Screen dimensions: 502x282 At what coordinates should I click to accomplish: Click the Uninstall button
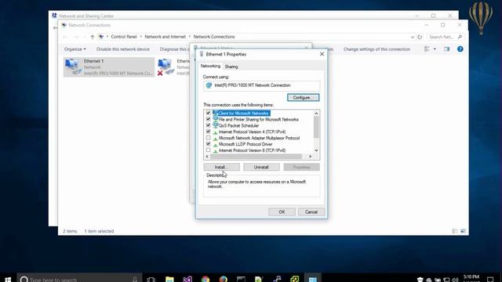pyautogui.click(x=261, y=167)
